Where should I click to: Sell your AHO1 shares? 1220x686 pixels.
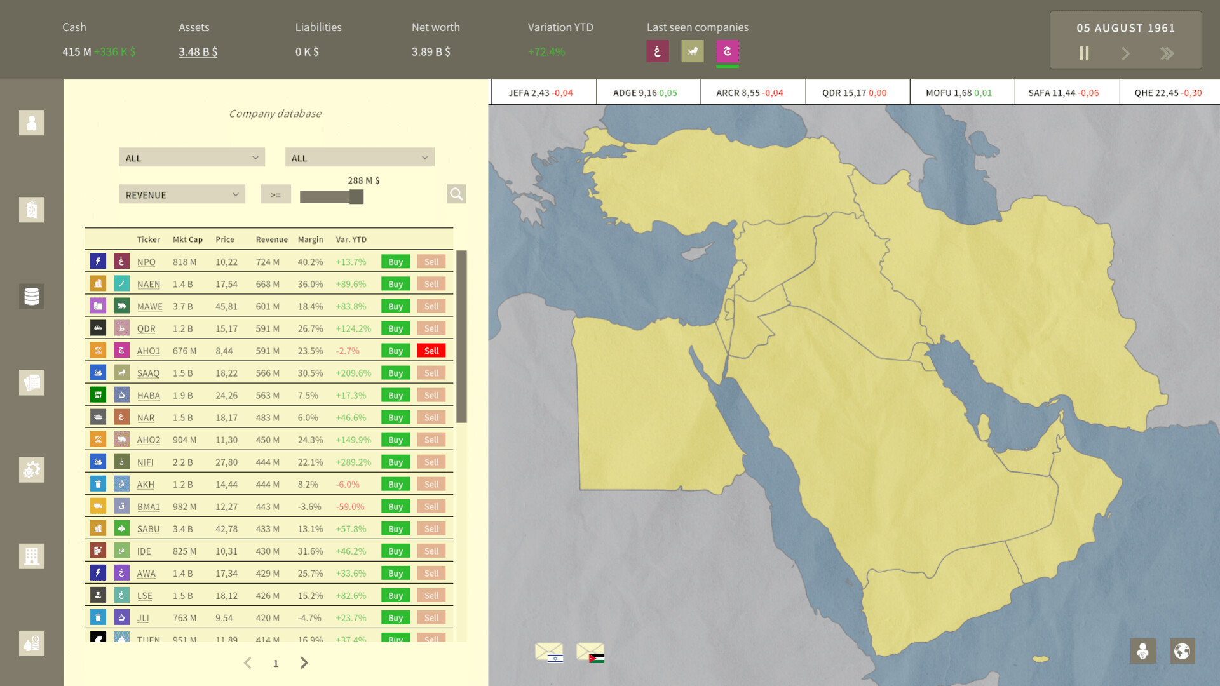431,350
